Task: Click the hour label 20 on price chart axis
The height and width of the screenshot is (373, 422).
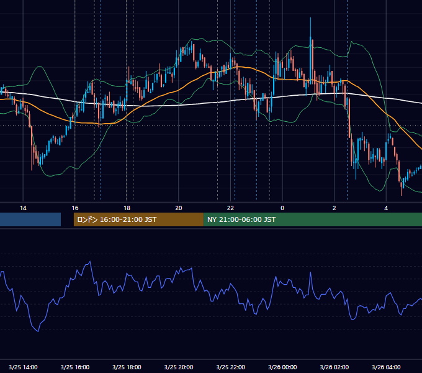Action: click(179, 208)
